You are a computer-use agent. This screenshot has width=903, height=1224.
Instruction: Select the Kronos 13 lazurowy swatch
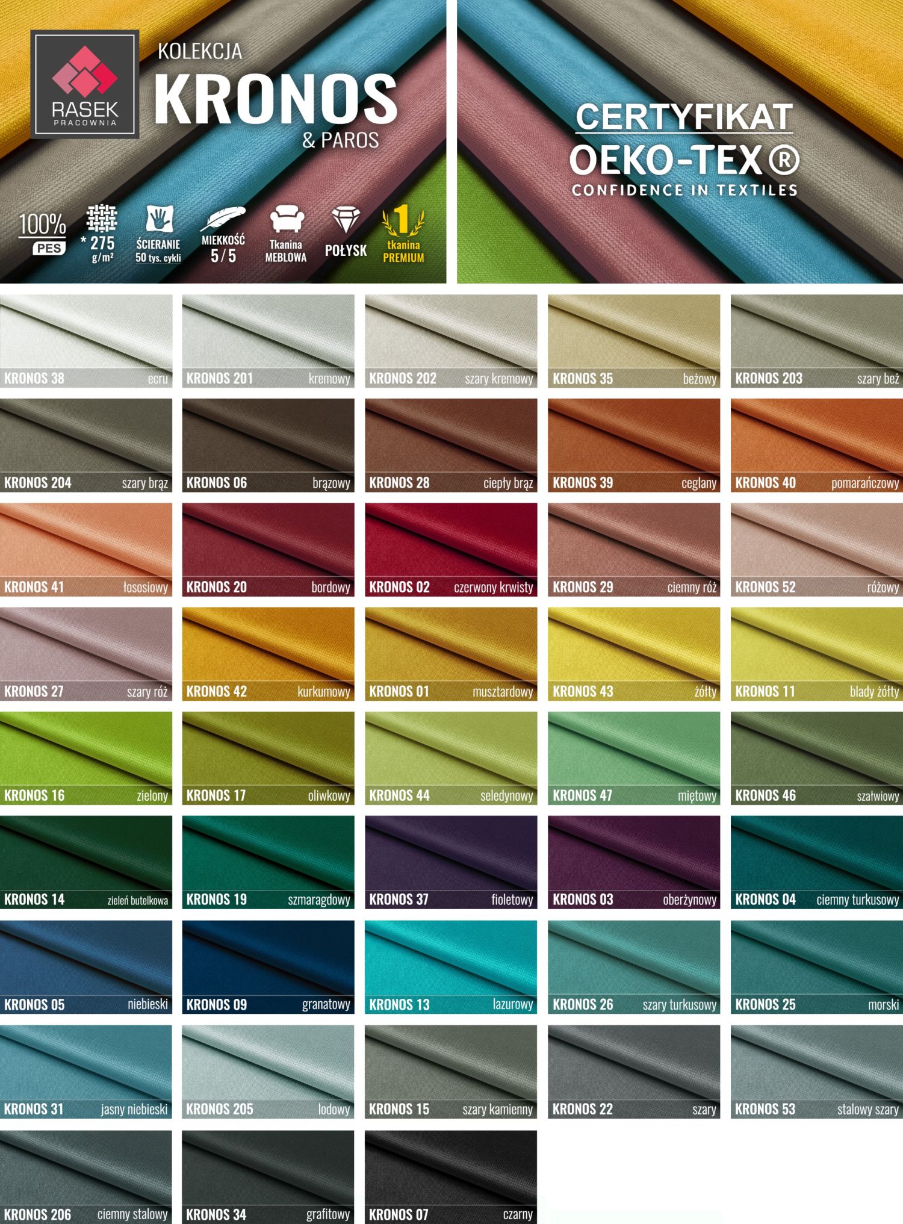coord(451,967)
